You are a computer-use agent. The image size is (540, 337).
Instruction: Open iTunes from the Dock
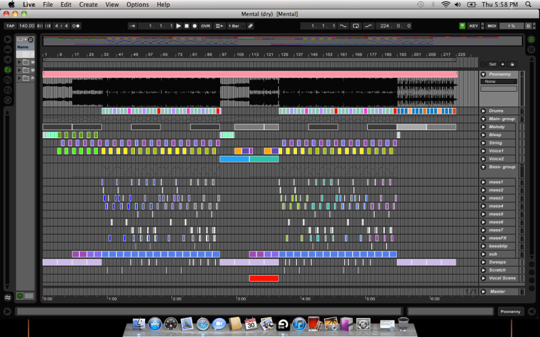(299, 324)
